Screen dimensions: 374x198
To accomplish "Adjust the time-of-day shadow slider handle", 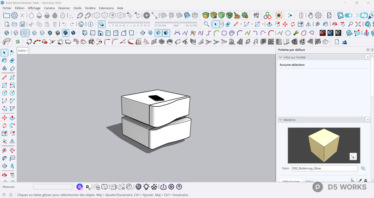I will pyautogui.click(x=180, y=22).
